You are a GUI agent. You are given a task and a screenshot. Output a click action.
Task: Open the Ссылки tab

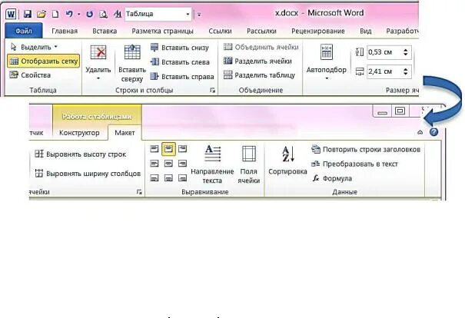[x=220, y=31]
